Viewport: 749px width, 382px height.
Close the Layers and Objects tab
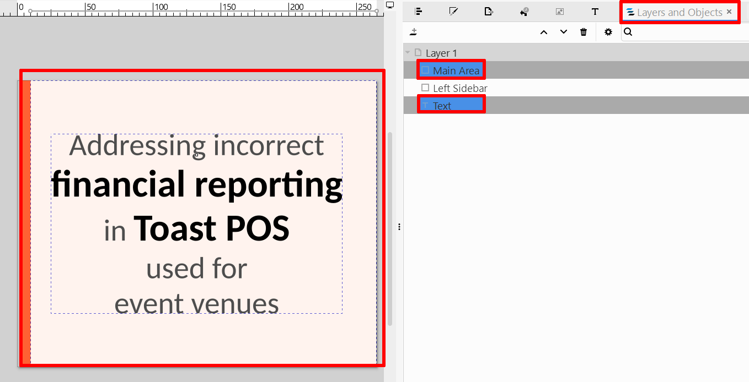[x=729, y=12]
